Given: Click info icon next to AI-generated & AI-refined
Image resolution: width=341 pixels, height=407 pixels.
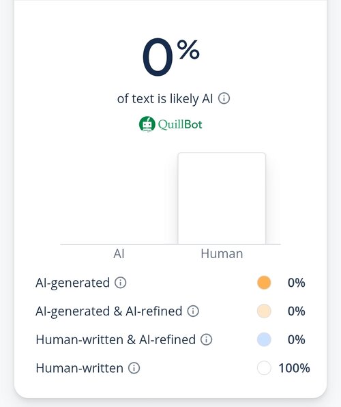Looking at the screenshot, I should [x=193, y=311].
